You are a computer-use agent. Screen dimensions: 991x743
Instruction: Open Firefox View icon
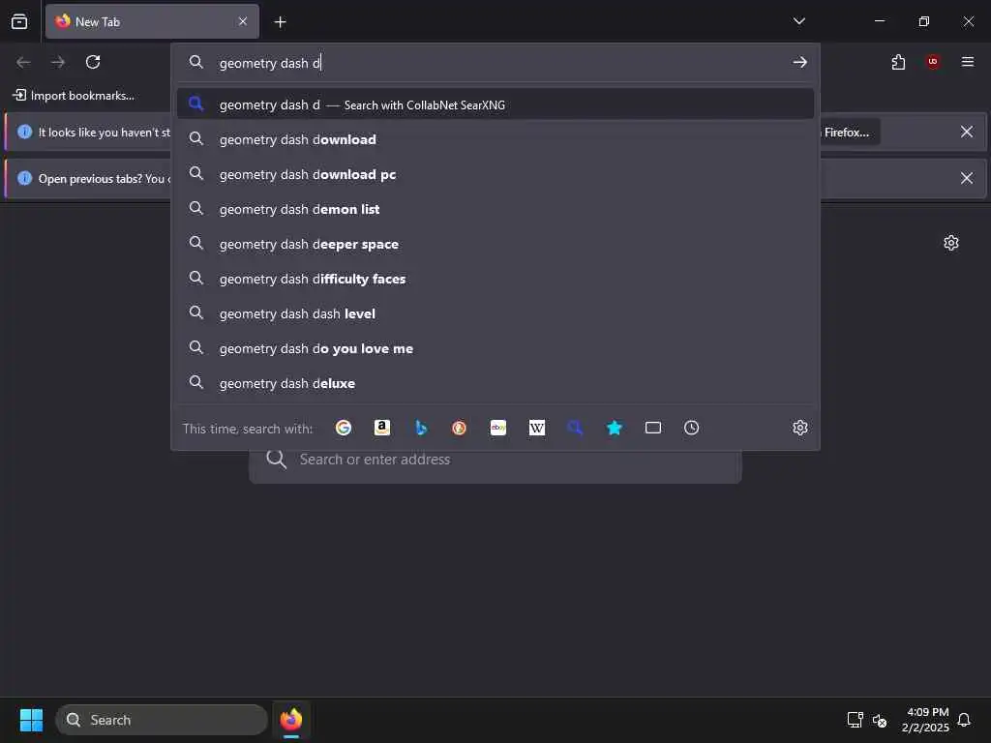[x=19, y=21]
